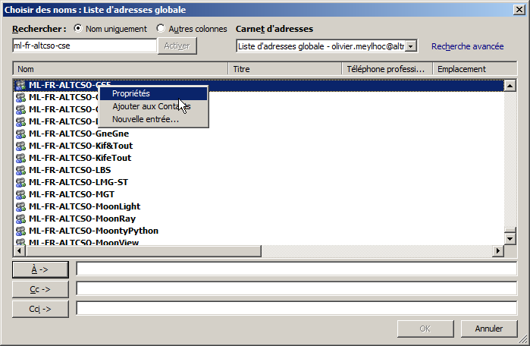Click group icon beside ML-FR-ALTCSO-MGT
530x346 pixels.
coord(20,194)
